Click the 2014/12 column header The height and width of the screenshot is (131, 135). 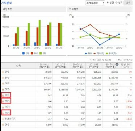(x=94, y=65)
